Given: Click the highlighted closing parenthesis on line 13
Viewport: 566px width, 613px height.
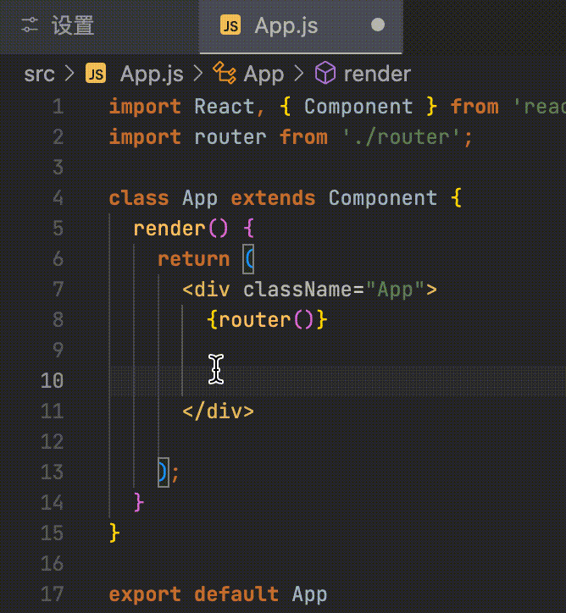Looking at the screenshot, I should [x=164, y=472].
